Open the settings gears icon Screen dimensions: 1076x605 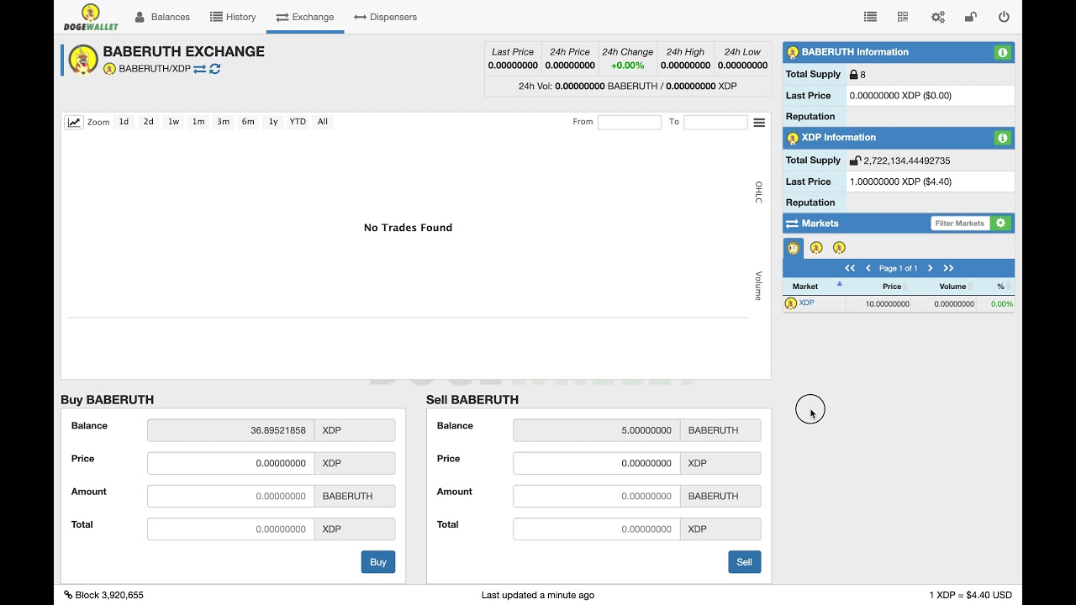pyautogui.click(x=937, y=17)
